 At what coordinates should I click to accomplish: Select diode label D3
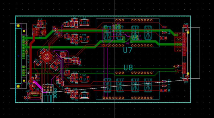(76, 44)
